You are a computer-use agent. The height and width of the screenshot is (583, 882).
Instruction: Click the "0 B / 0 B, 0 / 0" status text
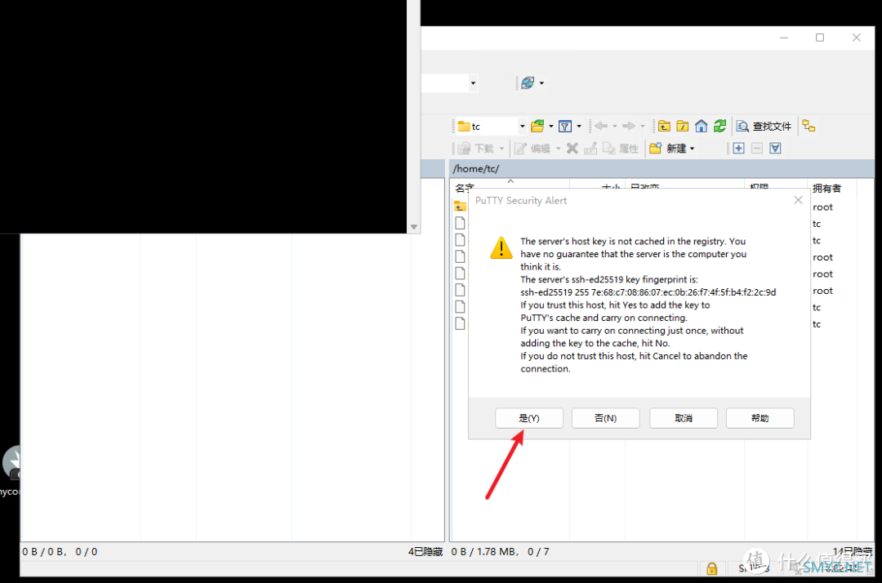point(60,551)
